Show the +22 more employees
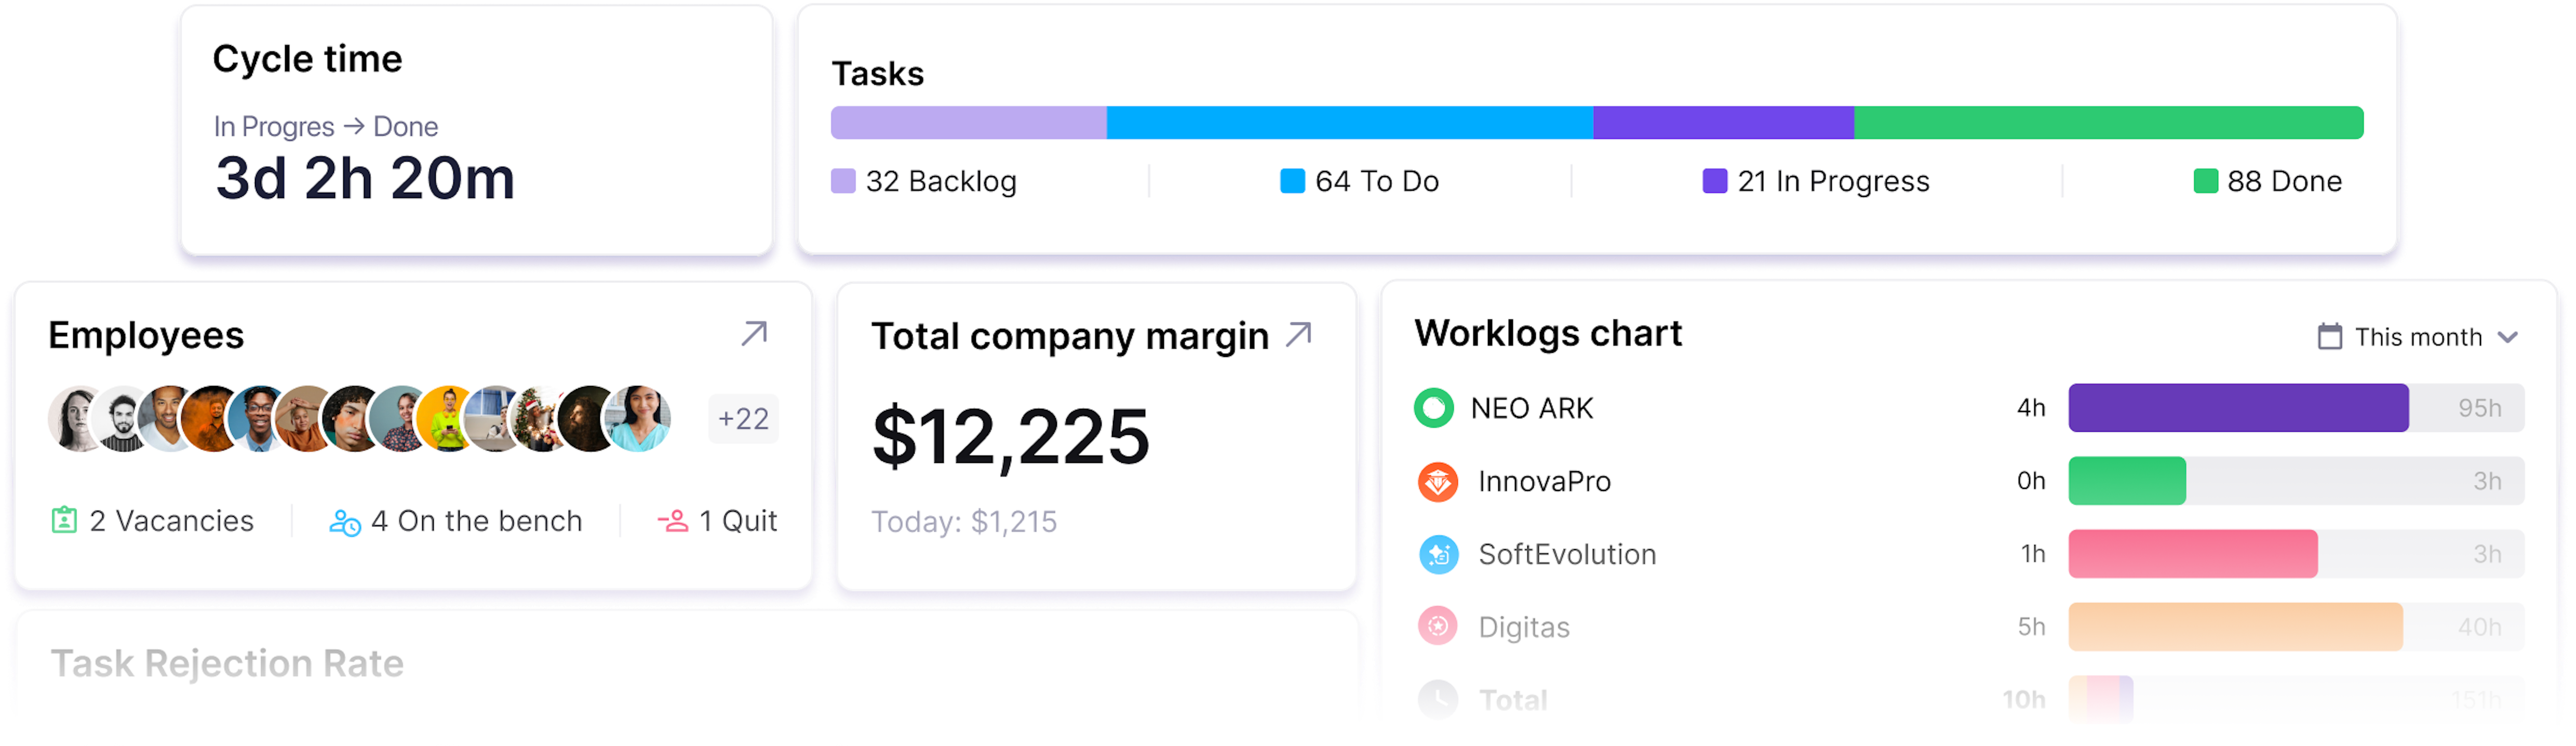This screenshot has height=746, width=2576. tap(743, 418)
